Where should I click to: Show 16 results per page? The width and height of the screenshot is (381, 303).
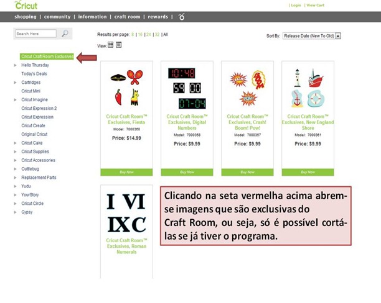pyautogui.click(x=140, y=34)
